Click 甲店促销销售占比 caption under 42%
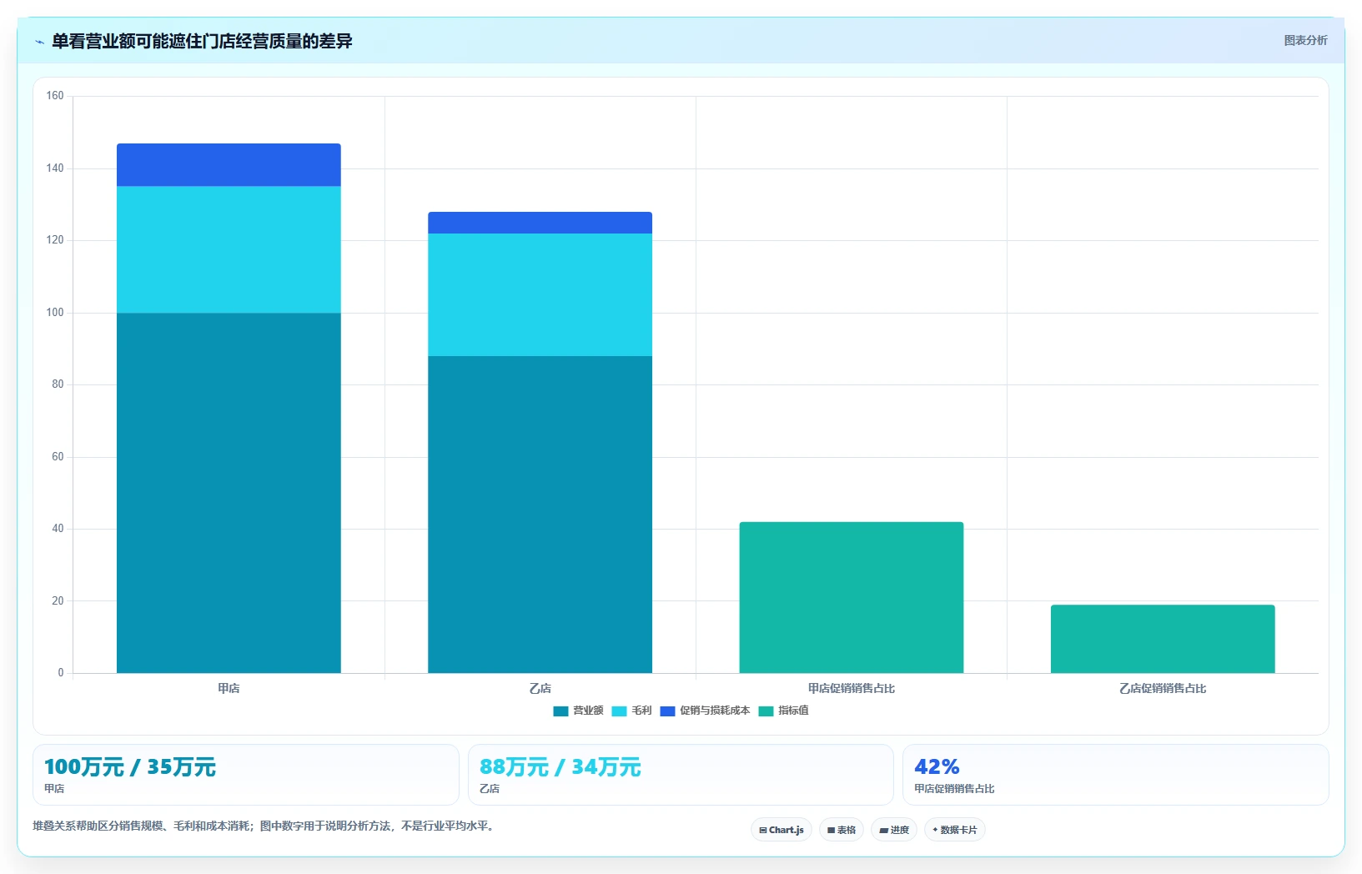1362x874 pixels. click(x=954, y=789)
